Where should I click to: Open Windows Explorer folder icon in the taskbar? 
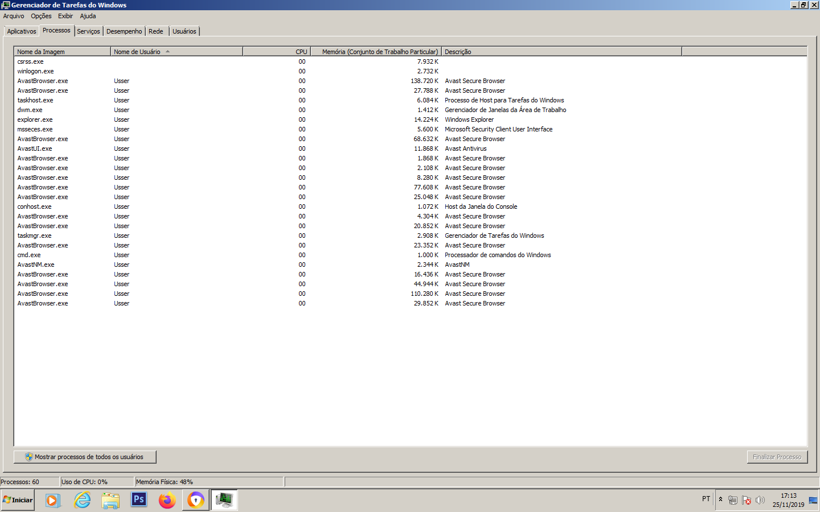pos(110,500)
